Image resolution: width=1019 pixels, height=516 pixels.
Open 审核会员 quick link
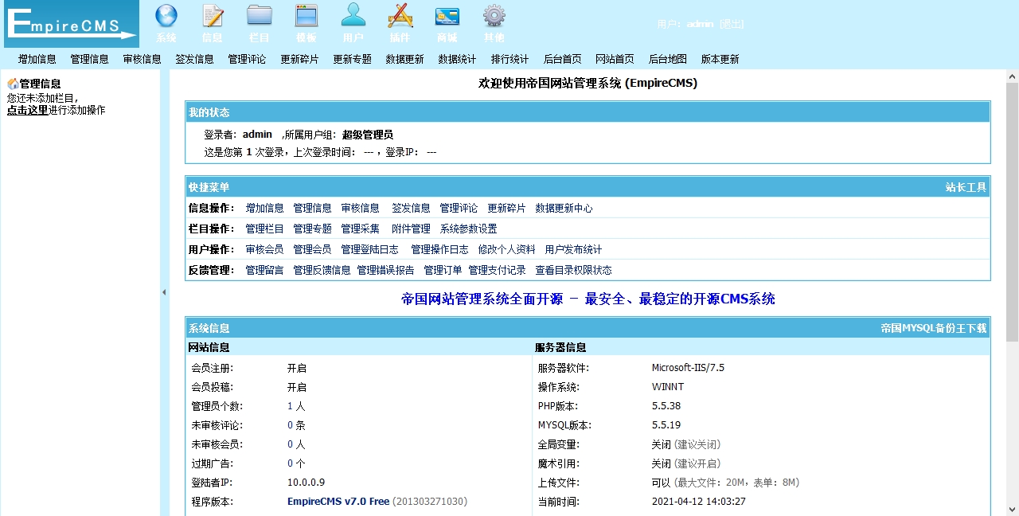coord(265,249)
